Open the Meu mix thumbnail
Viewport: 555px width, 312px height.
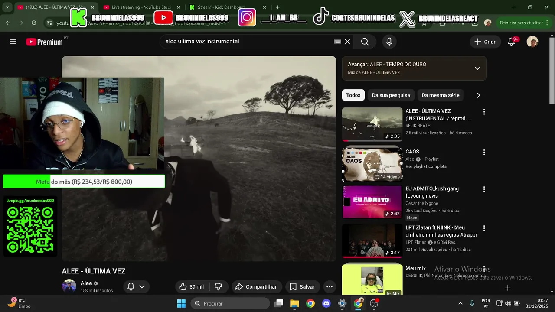(372, 279)
